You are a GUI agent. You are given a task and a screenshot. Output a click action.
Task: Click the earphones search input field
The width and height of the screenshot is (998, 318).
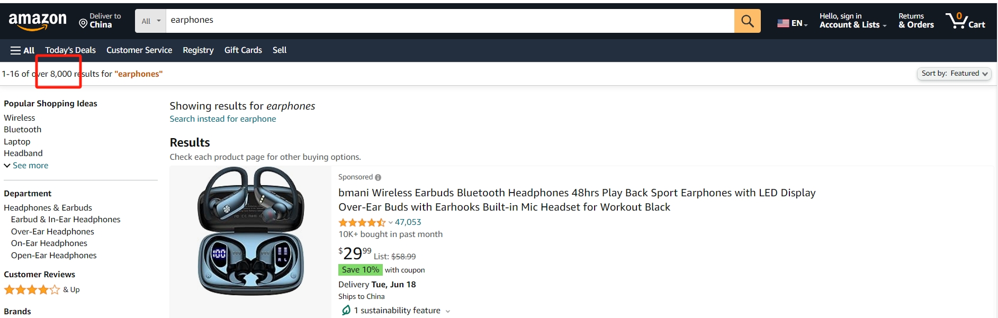pyautogui.click(x=450, y=21)
